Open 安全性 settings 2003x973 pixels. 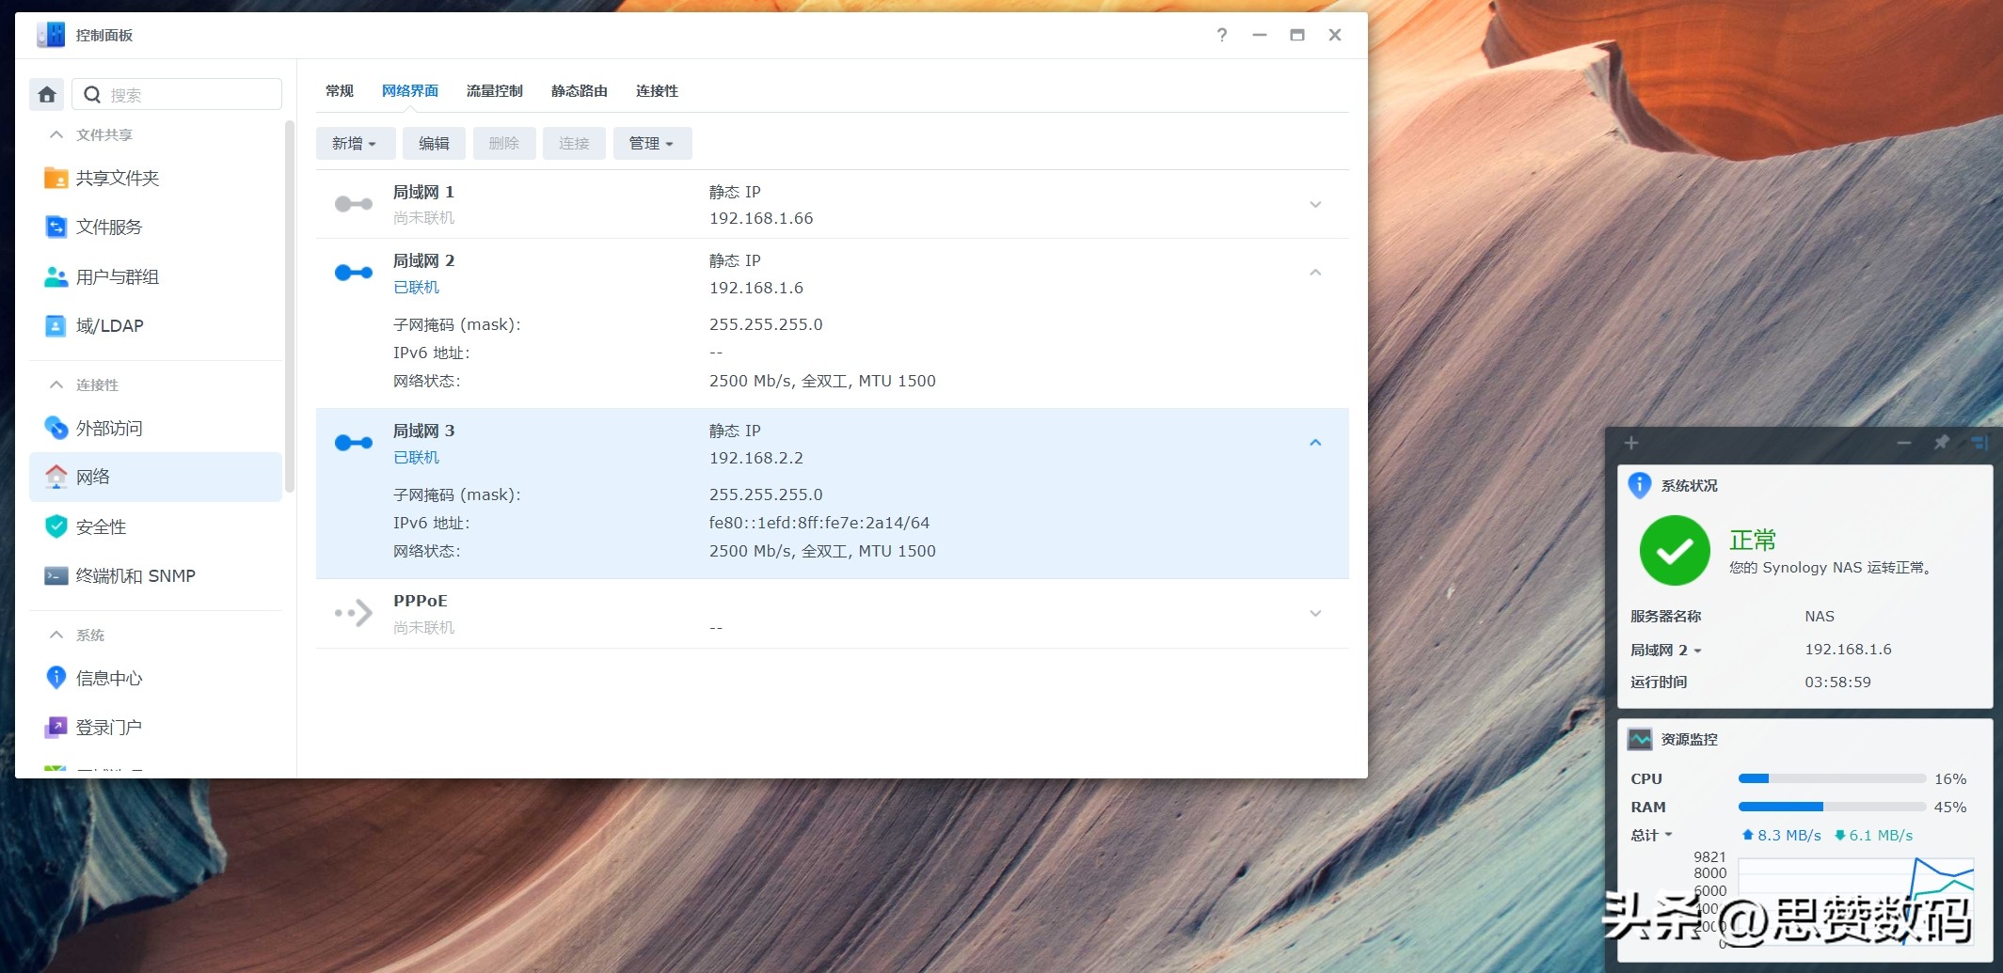pyautogui.click(x=101, y=527)
